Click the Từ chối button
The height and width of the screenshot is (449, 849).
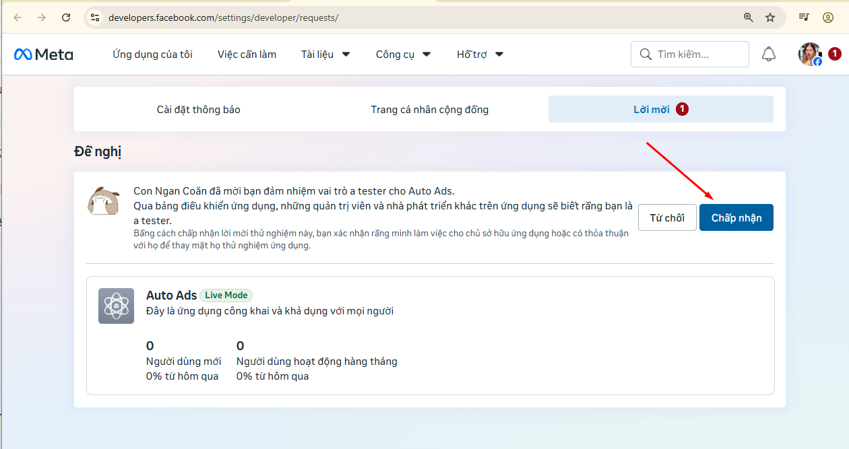click(x=667, y=217)
